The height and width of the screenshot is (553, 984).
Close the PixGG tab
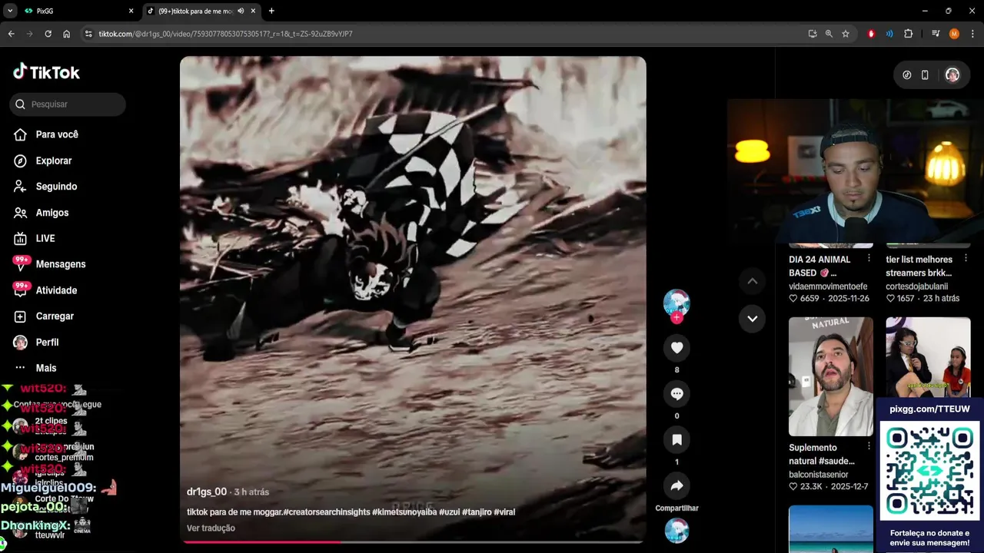click(x=131, y=11)
